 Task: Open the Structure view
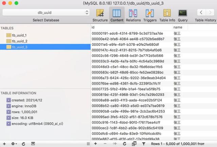[100, 15]
